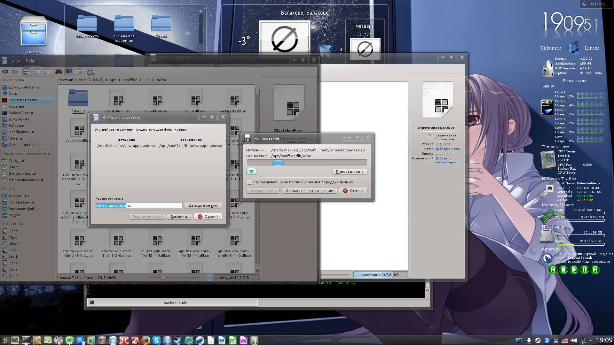The image size is (614, 345).
Task: Click 'Отмена' in the file exists dialog
Action: (208, 217)
